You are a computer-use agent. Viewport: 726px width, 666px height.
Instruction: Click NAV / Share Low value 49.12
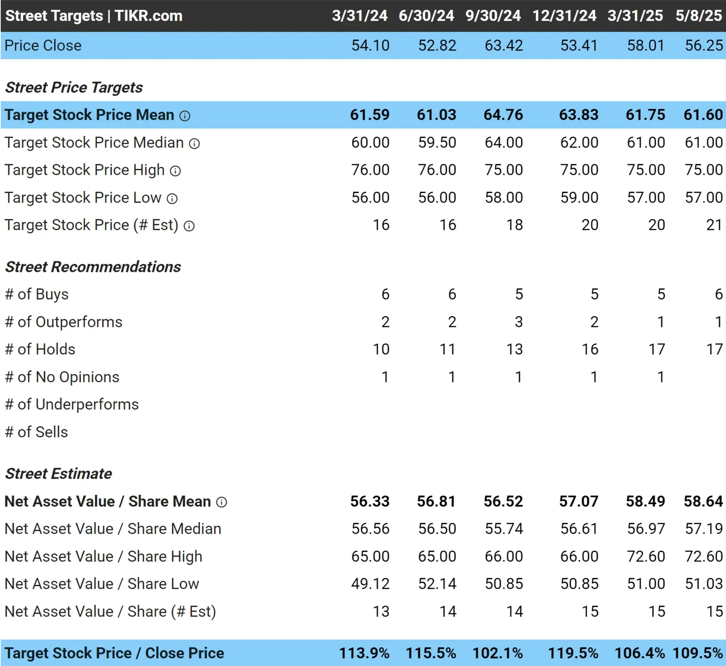coord(371,584)
